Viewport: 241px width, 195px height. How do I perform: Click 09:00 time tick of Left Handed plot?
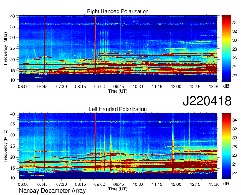coord(100,184)
